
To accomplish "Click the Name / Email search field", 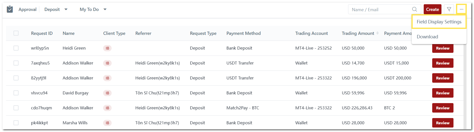I will 380,9.
